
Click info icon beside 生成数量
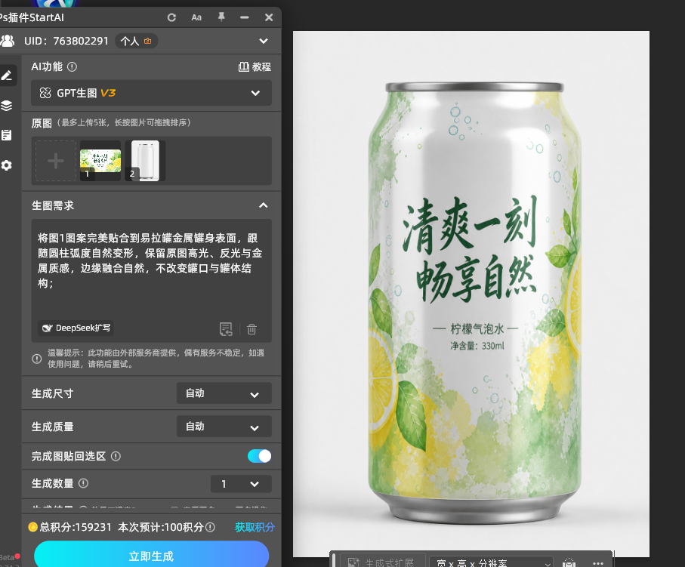coord(83,483)
